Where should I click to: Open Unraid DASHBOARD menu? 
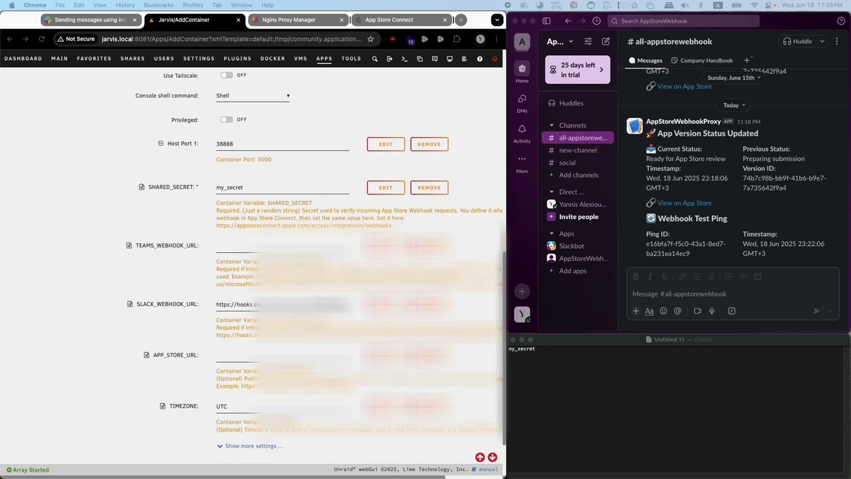pos(23,59)
